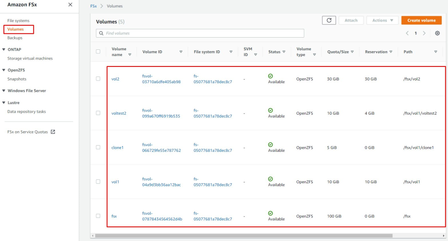Click the horizontal table scrollbar
Image resolution: width=448 pixels, height=241 pixels.
(x=244, y=236)
